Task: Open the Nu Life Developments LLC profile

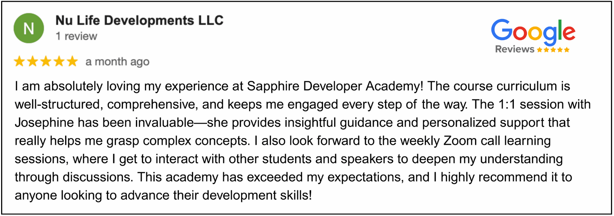Action: (139, 20)
